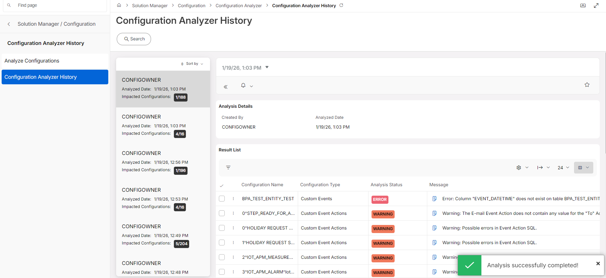Click the screen share icon top right
Image resolution: width=606 pixels, height=278 pixels.
pyautogui.click(x=583, y=5)
